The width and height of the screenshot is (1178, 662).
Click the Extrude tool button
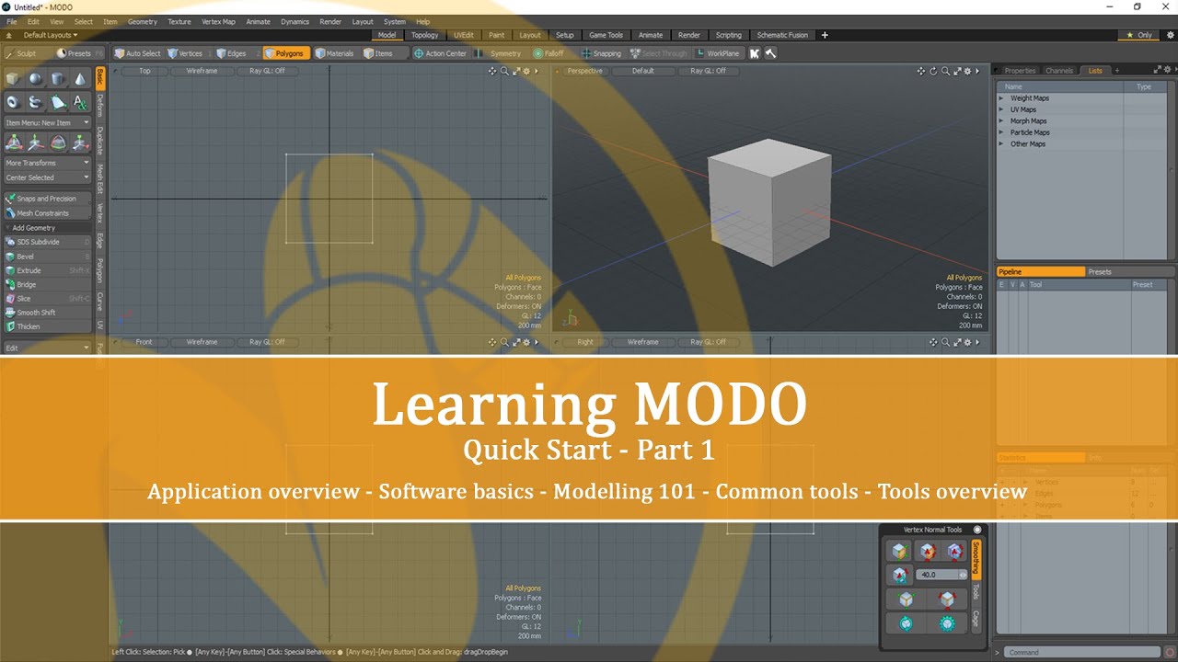(47, 270)
